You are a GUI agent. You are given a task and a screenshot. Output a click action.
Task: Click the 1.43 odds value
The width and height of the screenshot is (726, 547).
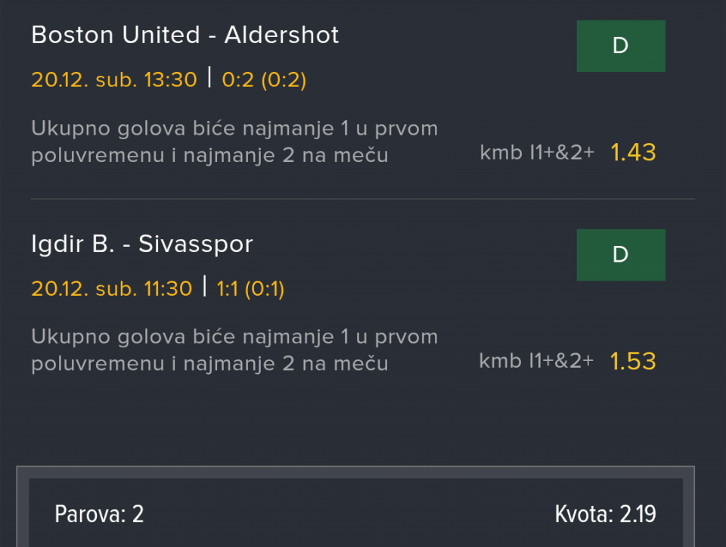click(x=633, y=153)
